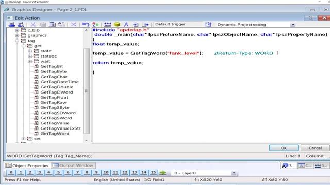Viewport: 330px width, 185px height.
Task: Click the icon between Paste and Delete
Action: pos(61,25)
